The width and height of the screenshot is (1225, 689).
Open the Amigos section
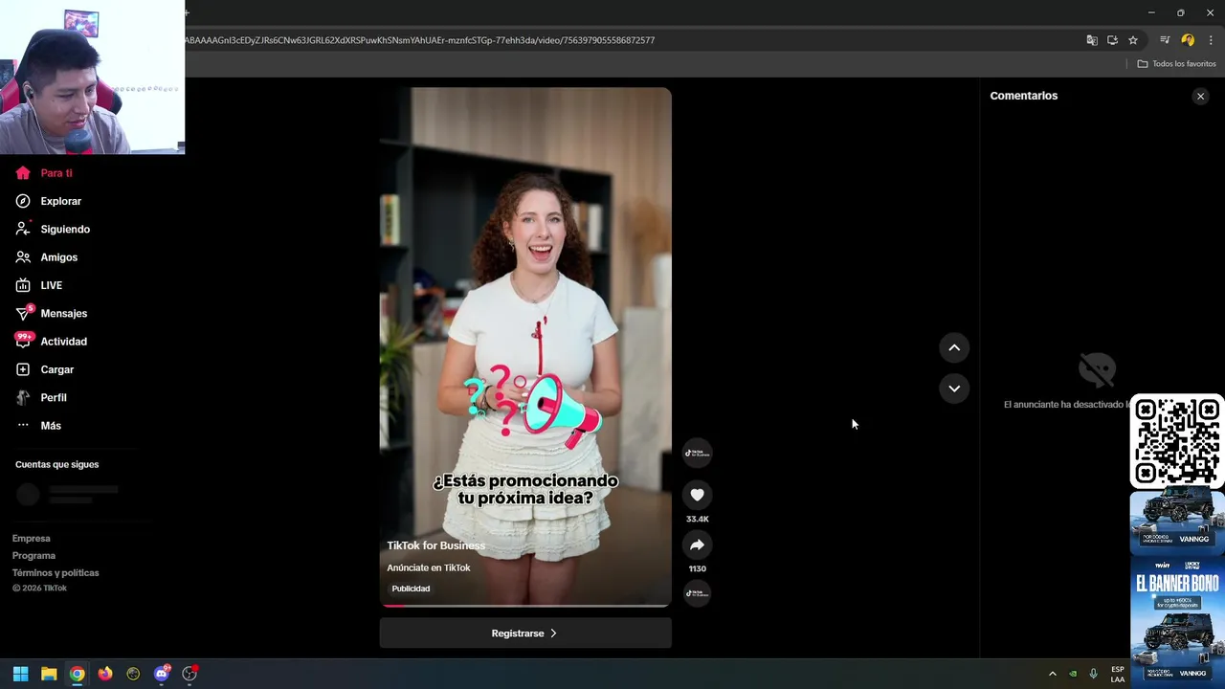(x=47, y=257)
